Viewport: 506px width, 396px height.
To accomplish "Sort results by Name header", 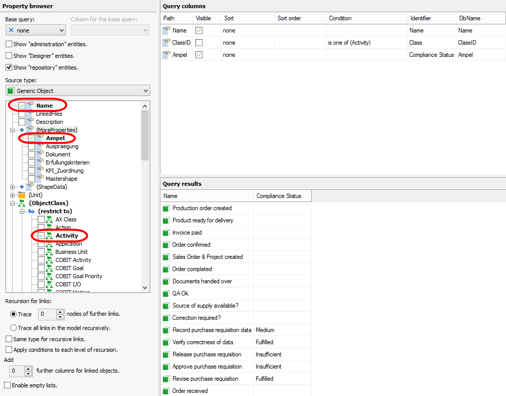I will [207, 196].
